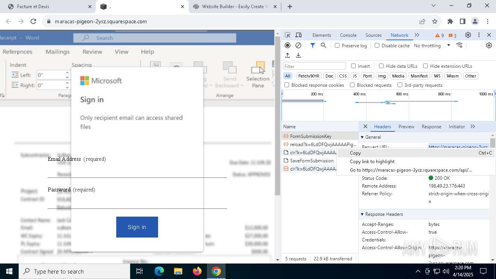This screenshot has height=279, width=496.
Task: Filter requests by Img
Action: click(x=382, y=76)
